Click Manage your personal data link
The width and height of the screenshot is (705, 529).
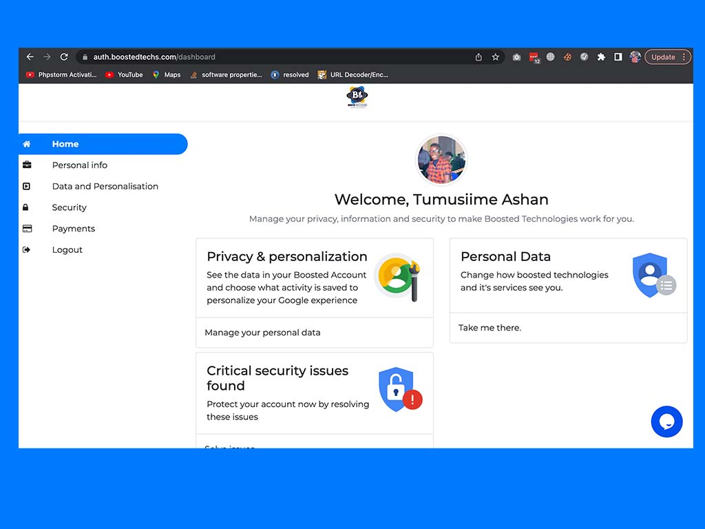pos(262,333)
